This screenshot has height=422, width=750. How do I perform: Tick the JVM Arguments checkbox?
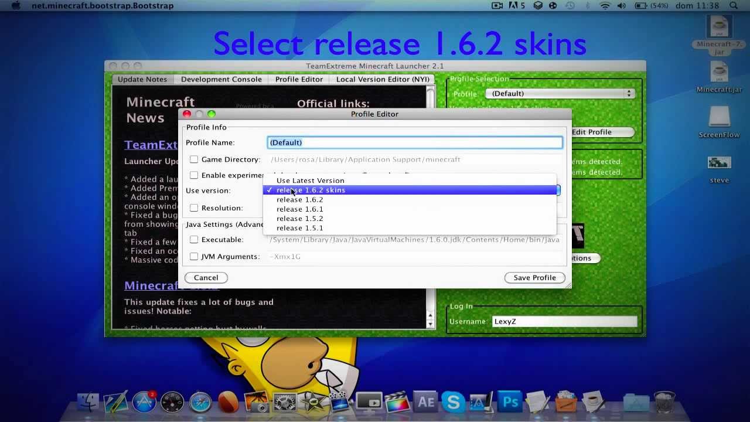click(x=194, y=257)
